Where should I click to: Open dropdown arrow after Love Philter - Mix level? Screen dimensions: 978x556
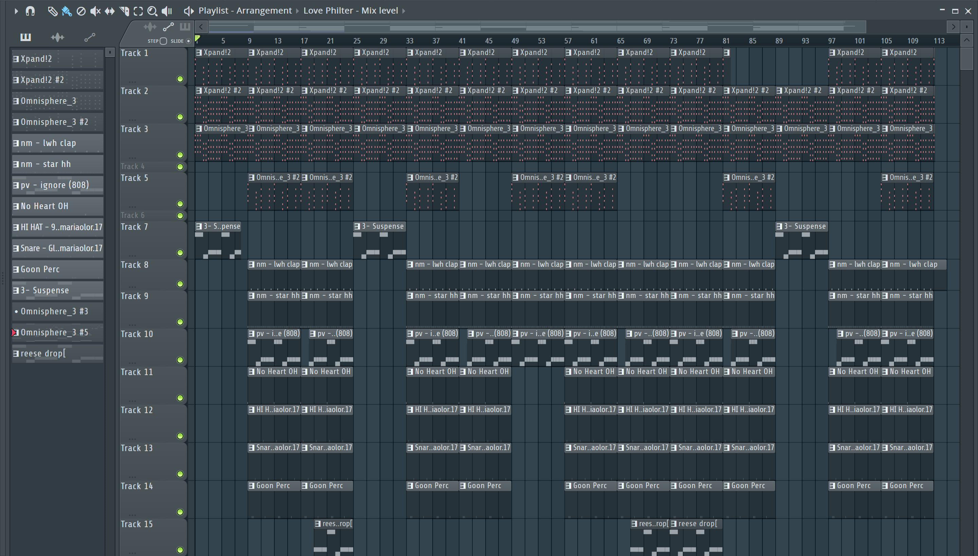[403, 11]
